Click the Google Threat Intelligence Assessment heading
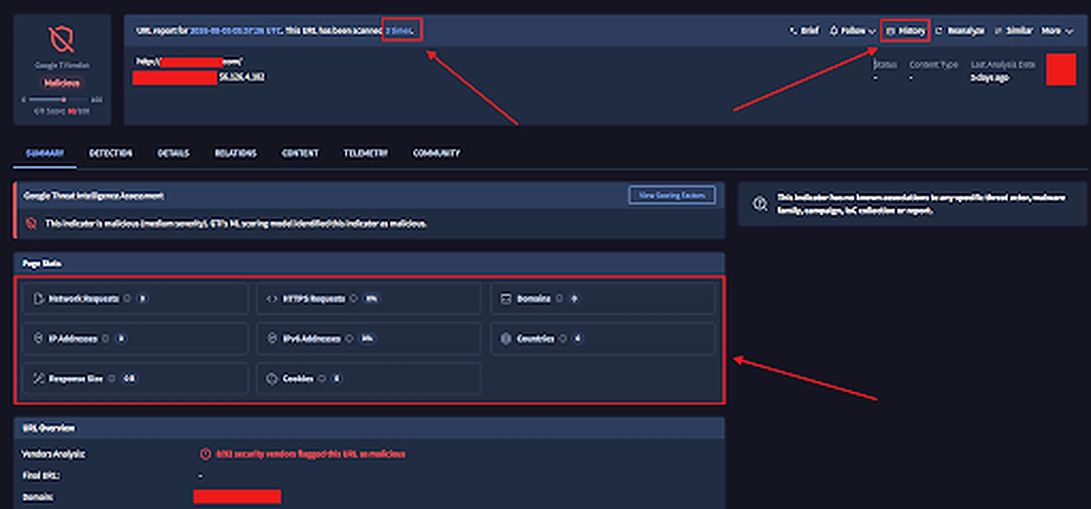This screenshot has height=509, width=1091. click(94, 196)
